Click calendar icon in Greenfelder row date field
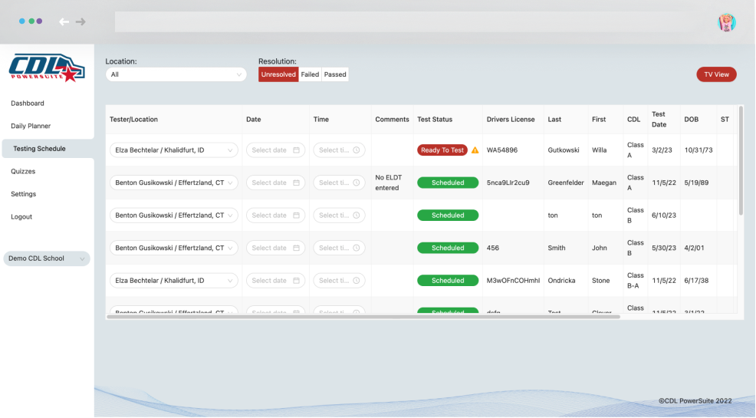Image resolution: width=756 pixels, height=418 pixels. pos(297,183)
